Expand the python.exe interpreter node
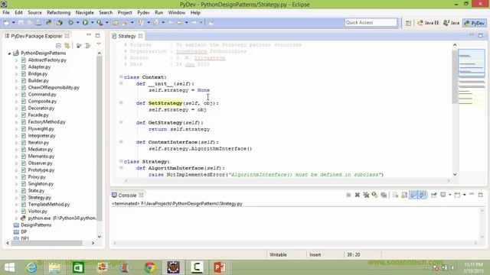The width and height of the screenshot is (490, 275). click(x=17, y=218)
